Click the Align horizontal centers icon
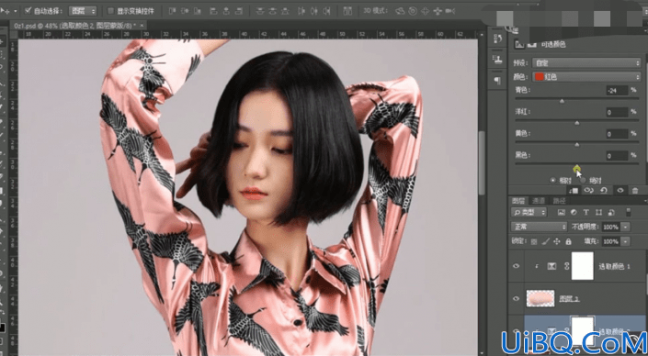This screenshot has width=648, height=356. point(227,11)
